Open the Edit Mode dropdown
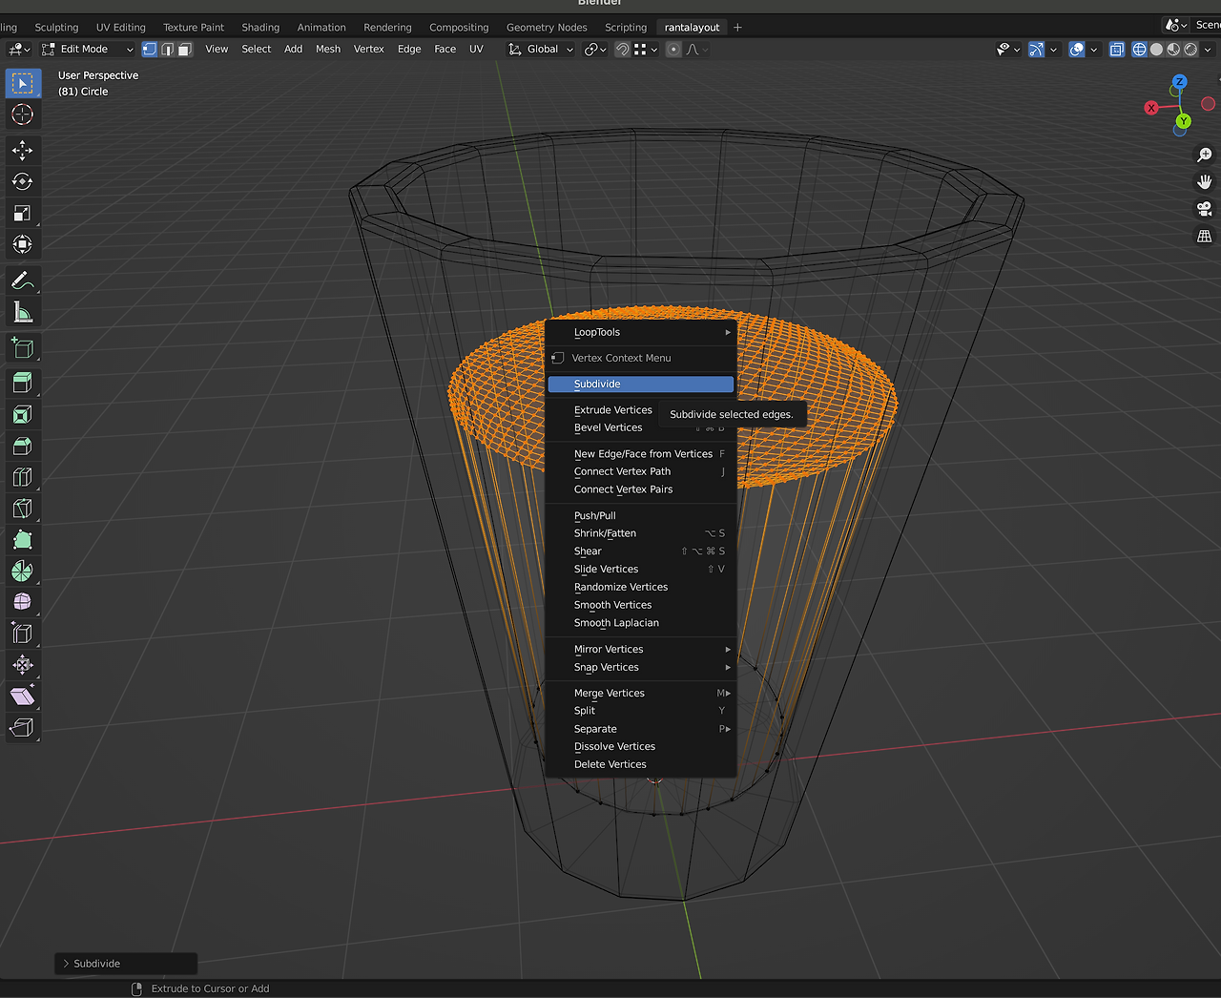Screen dimensions: 1221x998 pos(88,49)
